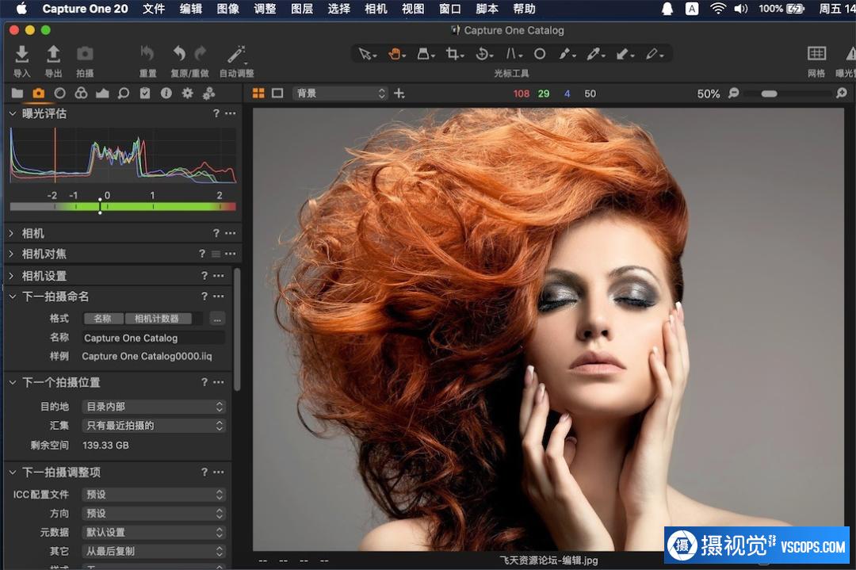Select the crop tool

(453, 54)
